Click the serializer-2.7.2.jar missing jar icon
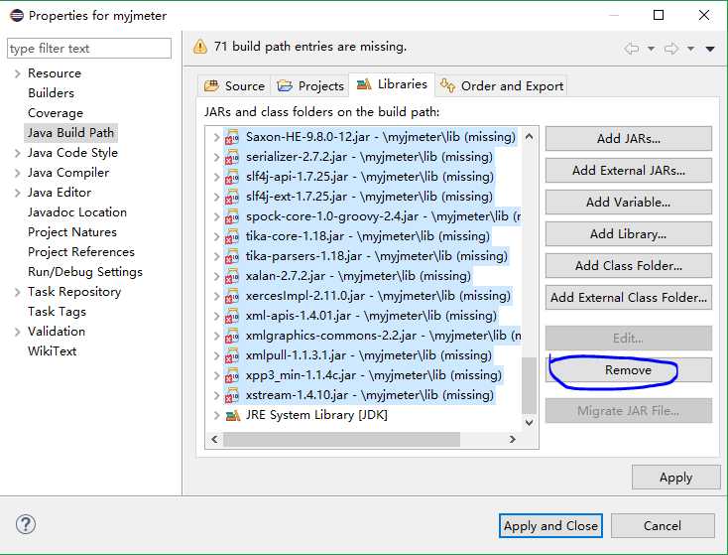The height and width of the screenshot is (555, 728). point(232,158)
